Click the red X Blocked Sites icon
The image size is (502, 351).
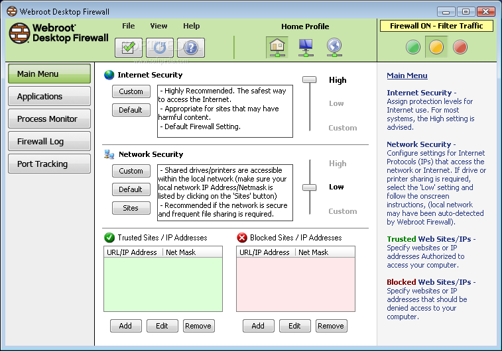click(x=242, y=238)
